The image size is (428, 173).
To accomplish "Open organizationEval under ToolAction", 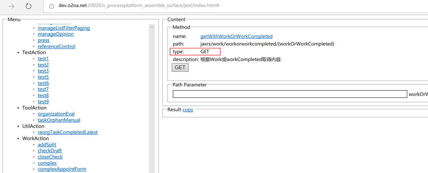I will (56, 114).
